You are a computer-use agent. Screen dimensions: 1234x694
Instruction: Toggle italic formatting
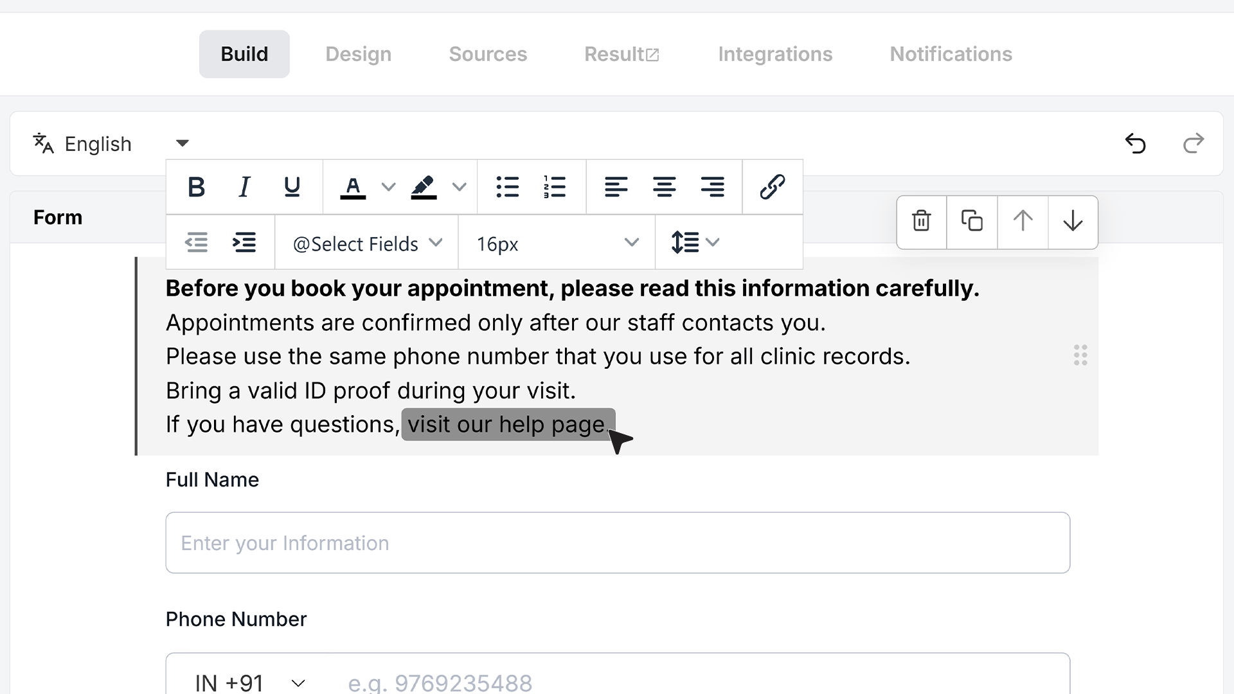pyautogui.click(x=244, y=187)
